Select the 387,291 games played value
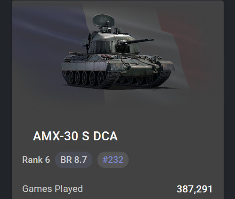 point(194,189)
